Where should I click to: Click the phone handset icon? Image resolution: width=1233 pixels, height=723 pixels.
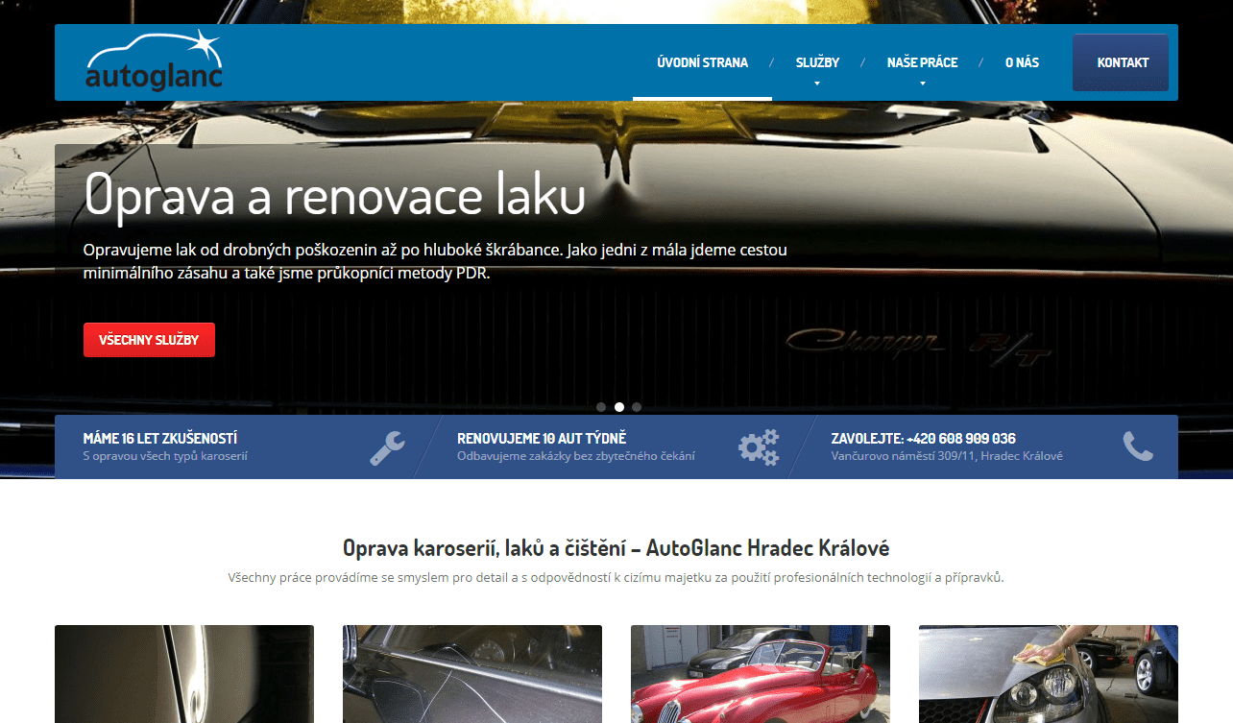tap(1138, 446)
